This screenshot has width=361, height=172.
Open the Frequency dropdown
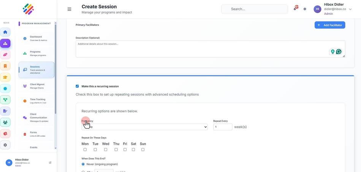pyautogui.click(x=144, y=127)
